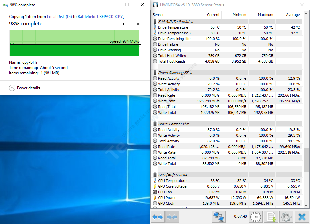Select the Patriot Evlvr Read Activity row label
The height and width of the screenshot is (224, 310).
point(169,129)
